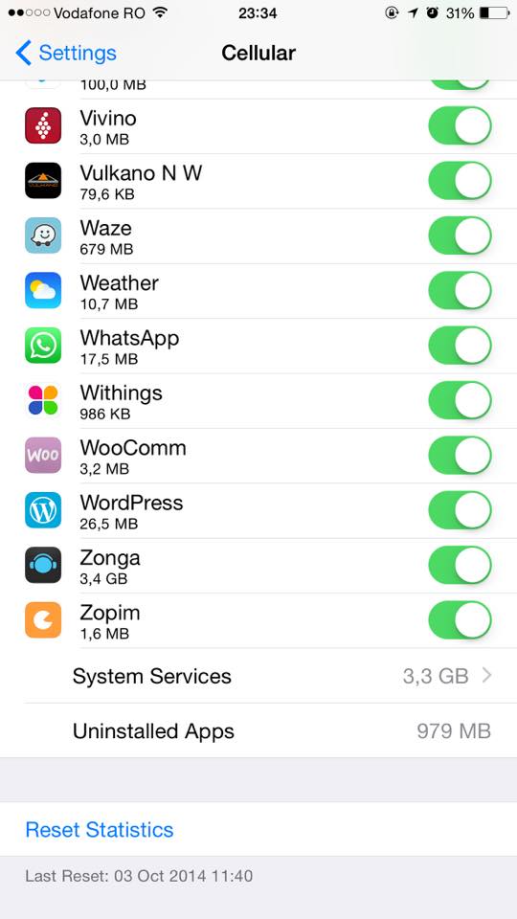Disable WordPress cellular data switch

point(461,510)
